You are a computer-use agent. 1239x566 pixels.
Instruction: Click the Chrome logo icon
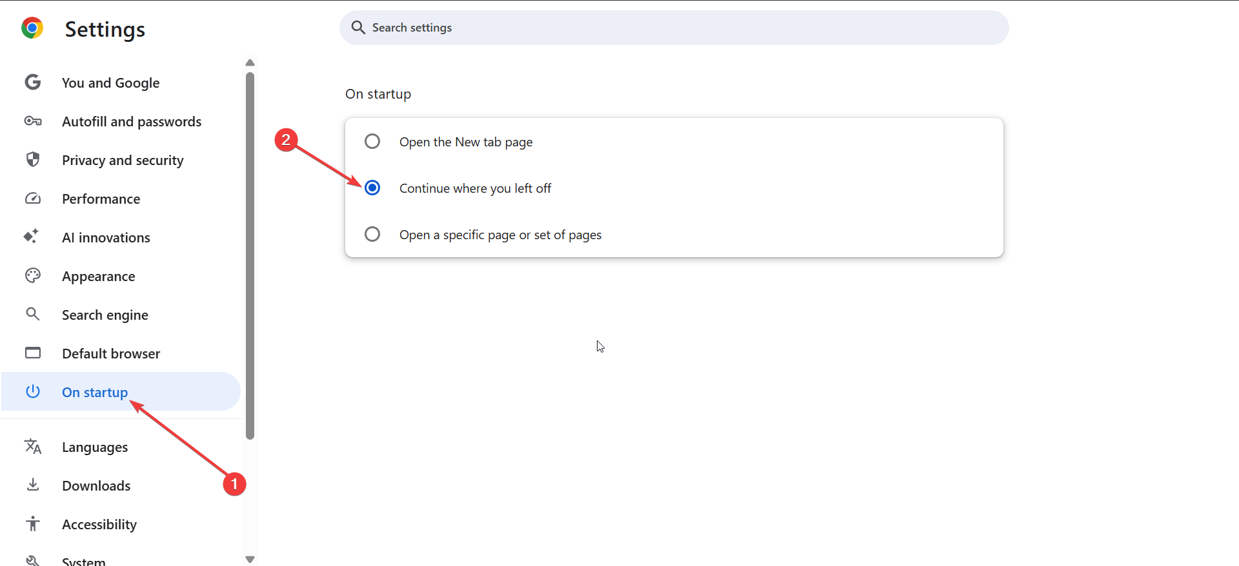click(32, 28)
